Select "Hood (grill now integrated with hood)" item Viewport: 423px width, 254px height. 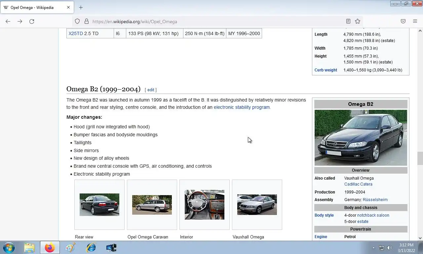coord(112,127)
